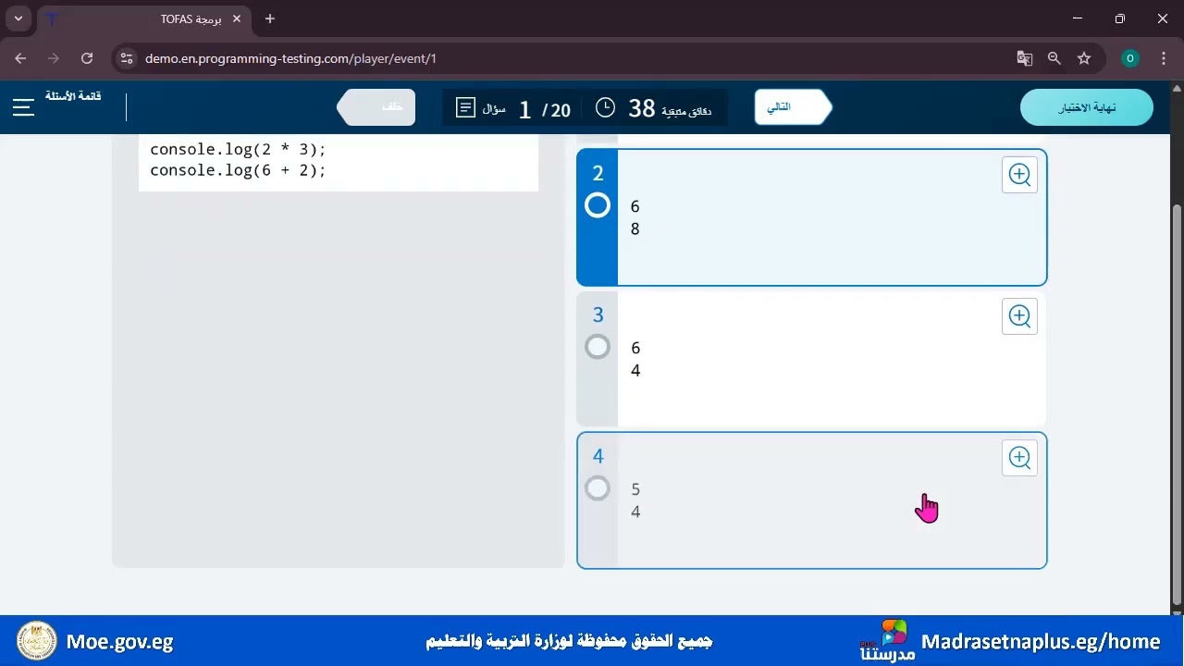Click the browser forward arrow
The height and width of the screenshot is (666, 1184).
(54, 58)
